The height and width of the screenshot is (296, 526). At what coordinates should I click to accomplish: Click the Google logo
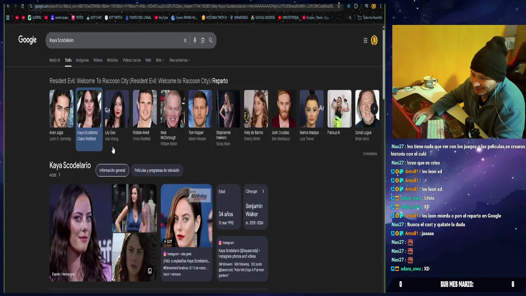pyautogui.click(x=28, y=40)
